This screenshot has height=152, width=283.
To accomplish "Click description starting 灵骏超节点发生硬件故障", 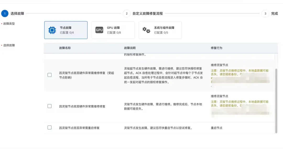I will pyautogui.click(x=163, y=75).
